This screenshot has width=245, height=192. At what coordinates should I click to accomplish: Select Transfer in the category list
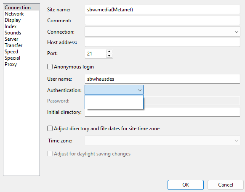click(x=13, y=45)
